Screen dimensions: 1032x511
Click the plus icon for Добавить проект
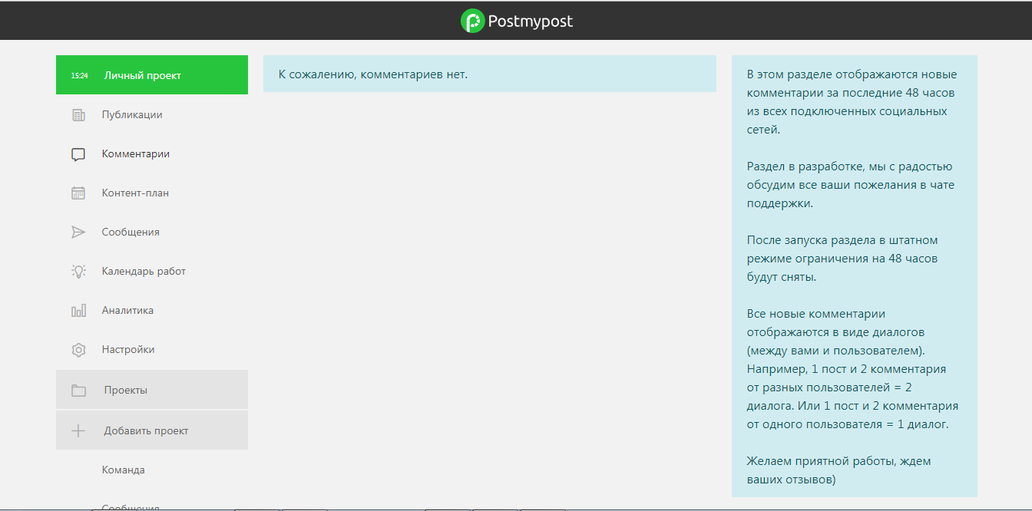[78, 430]
